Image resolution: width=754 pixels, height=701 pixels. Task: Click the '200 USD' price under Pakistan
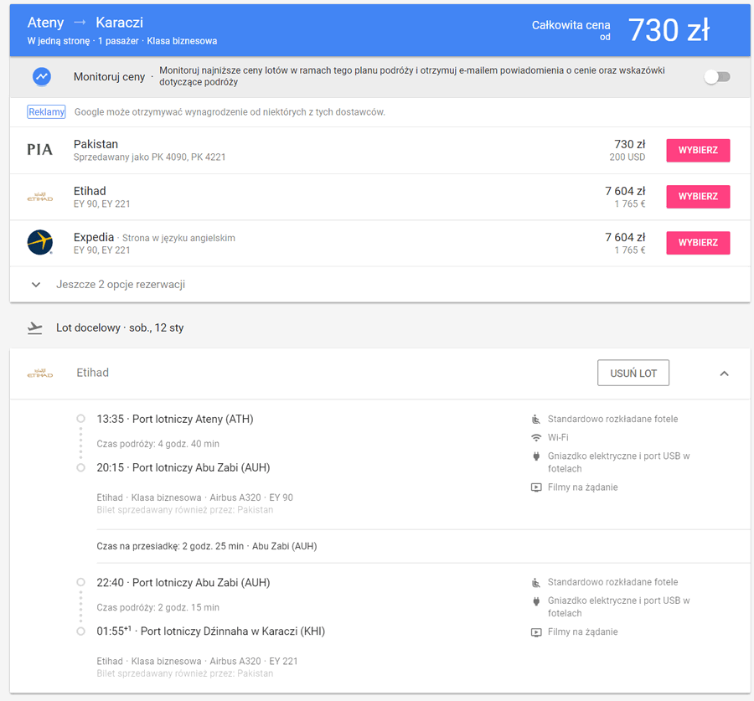[627, 157]
